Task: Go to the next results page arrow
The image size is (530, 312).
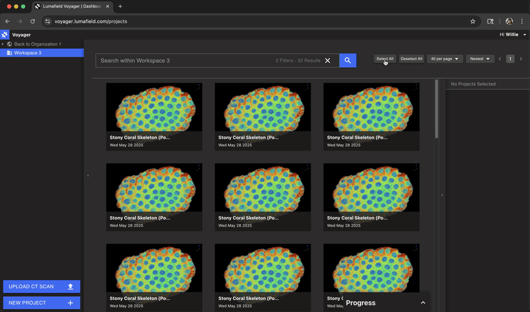Action: (521, 59)
